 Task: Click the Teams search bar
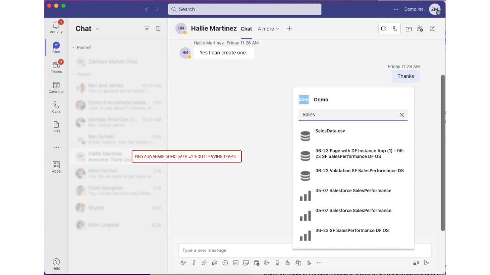click(x=245, y=9)
